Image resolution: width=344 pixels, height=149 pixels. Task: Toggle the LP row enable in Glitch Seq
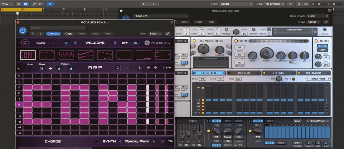tap(203, 100)
